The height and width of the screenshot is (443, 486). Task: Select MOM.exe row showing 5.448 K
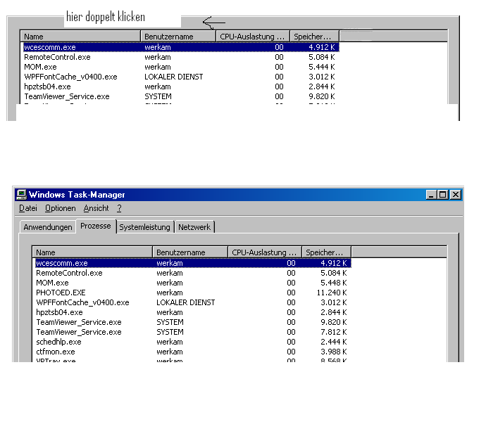(192, 283)
